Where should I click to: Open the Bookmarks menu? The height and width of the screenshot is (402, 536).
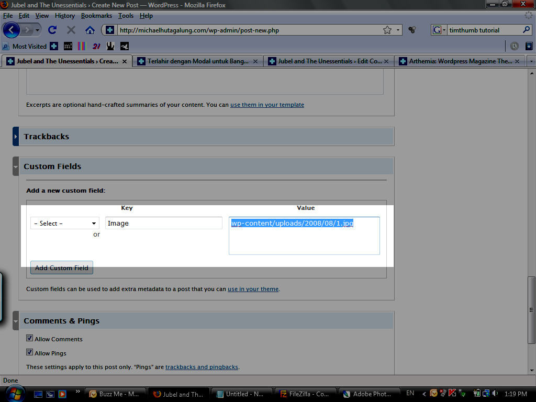coord(96,16)
